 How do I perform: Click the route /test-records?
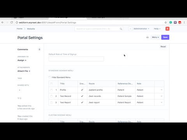(x=95, y=96)
